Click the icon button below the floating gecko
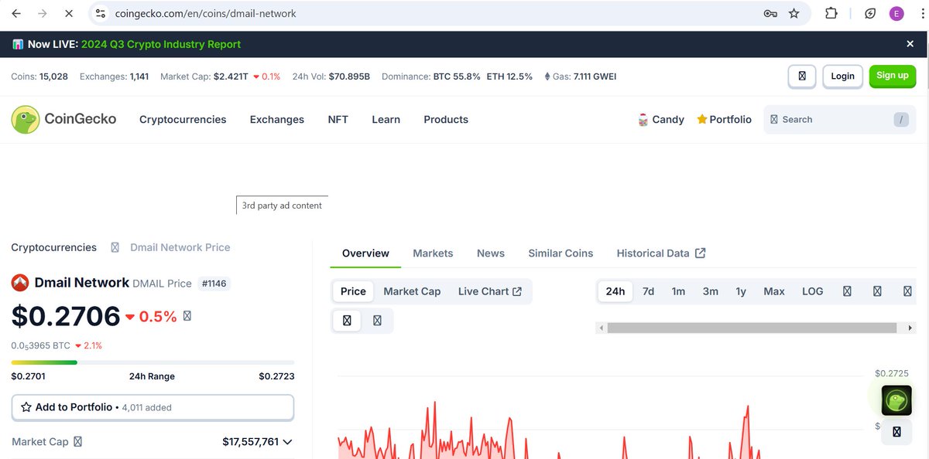 click(896, 432)
